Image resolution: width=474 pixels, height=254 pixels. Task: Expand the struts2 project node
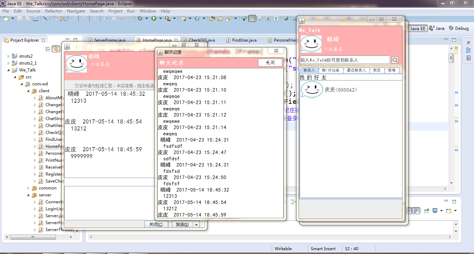tap(9, 56)
